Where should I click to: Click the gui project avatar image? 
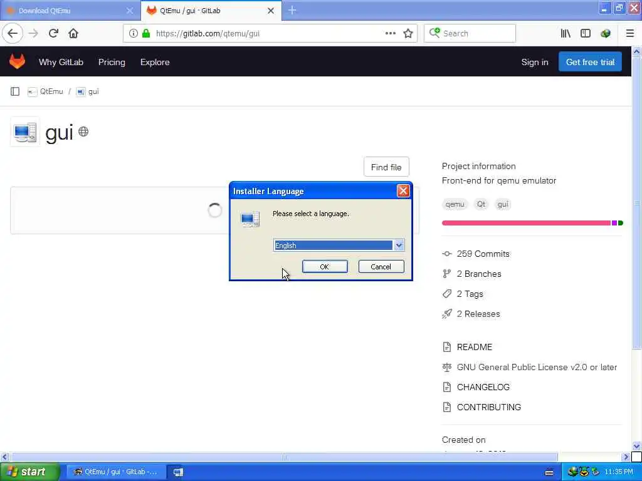(x=25, y=132)
